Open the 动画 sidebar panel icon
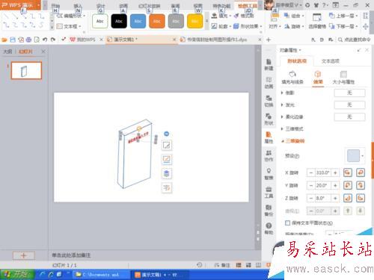This screenshot has height=280, width=374. coord(269,83)
